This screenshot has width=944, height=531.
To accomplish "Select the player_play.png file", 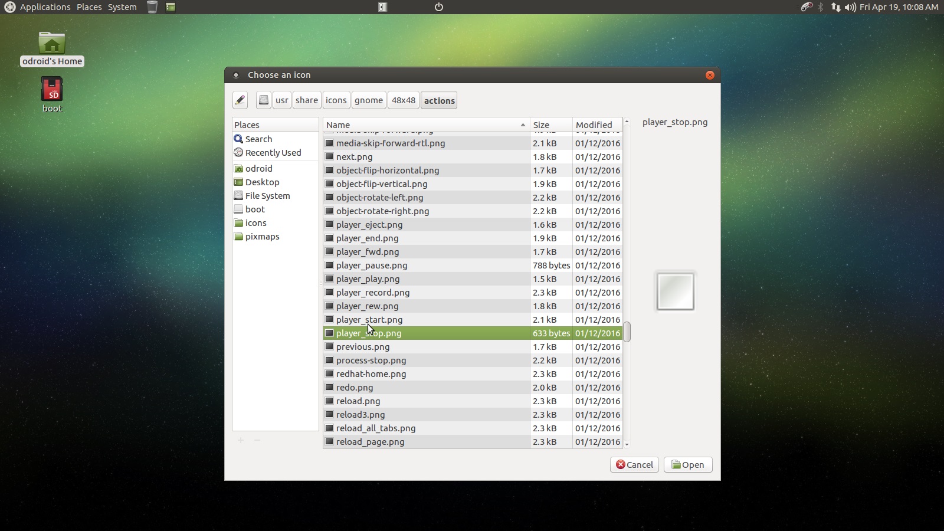I will pos(368,278).
